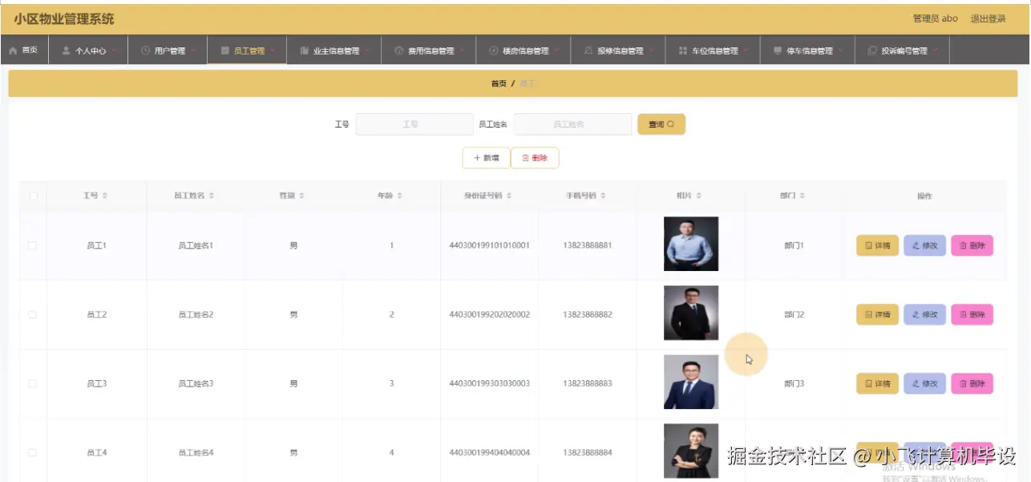
Task: Click the sort arrows beside 性别 header
Action: pos(301,196)
